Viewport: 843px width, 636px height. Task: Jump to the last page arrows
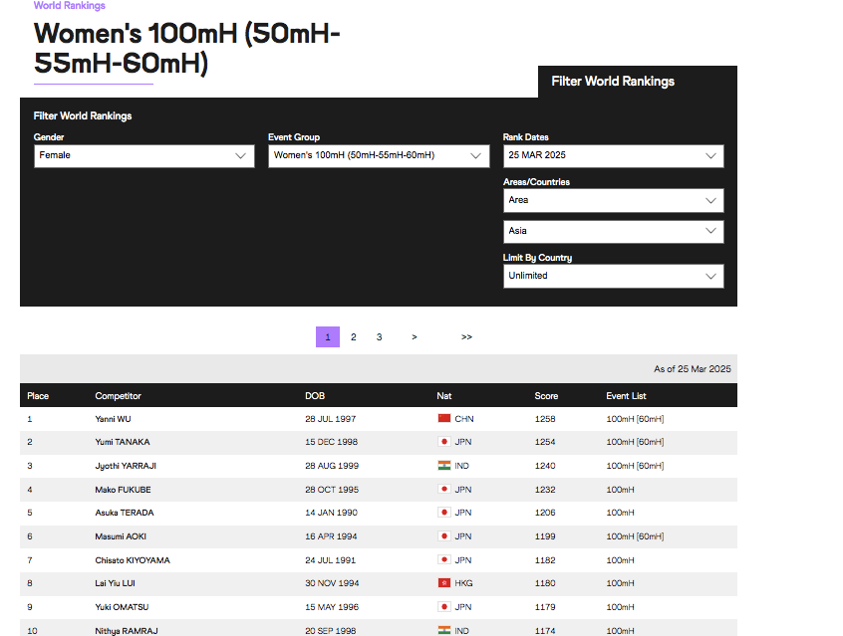point(466,337)
